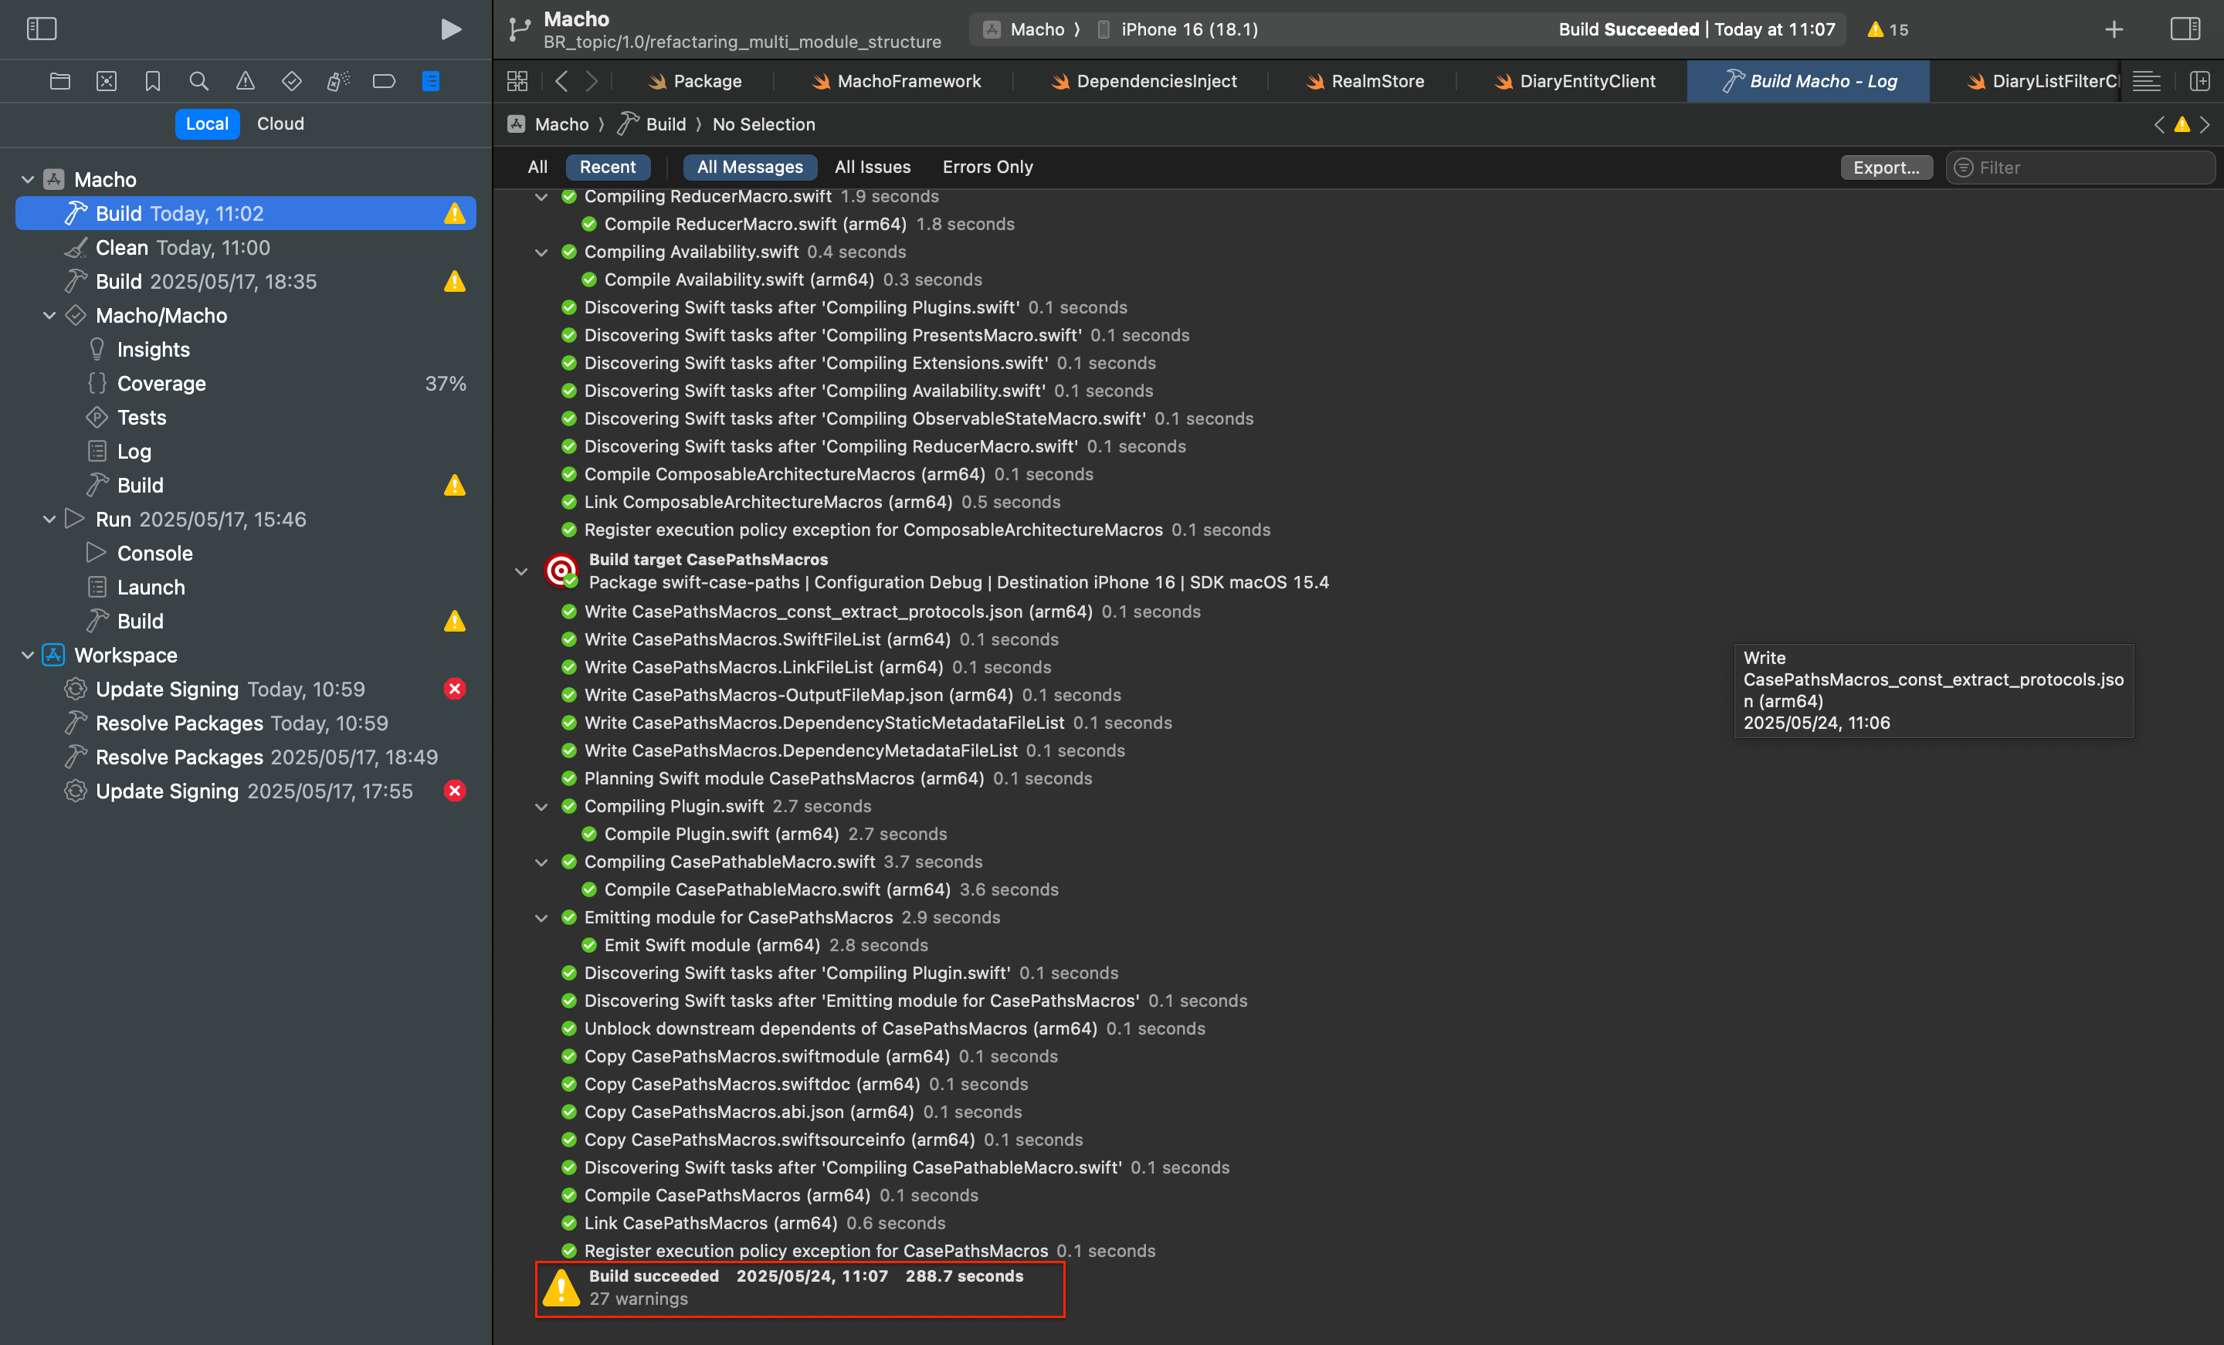Collapse the Macho/Macho tree group
Viewport: 2224px width, 1345px height.
coord(49,316)
